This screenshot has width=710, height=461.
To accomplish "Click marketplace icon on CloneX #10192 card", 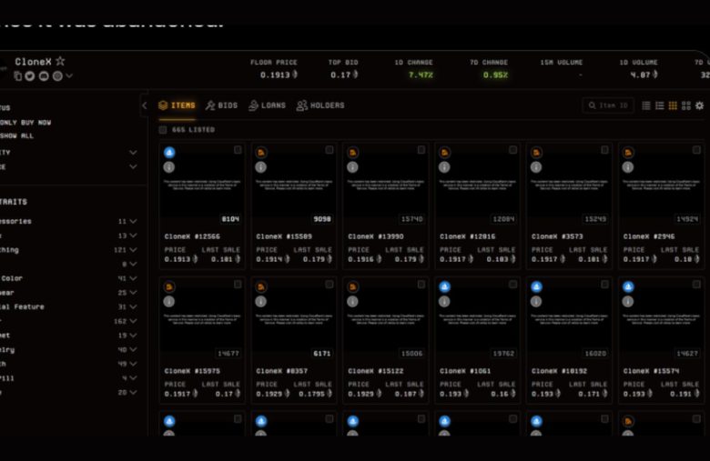I will coord(536,286).
